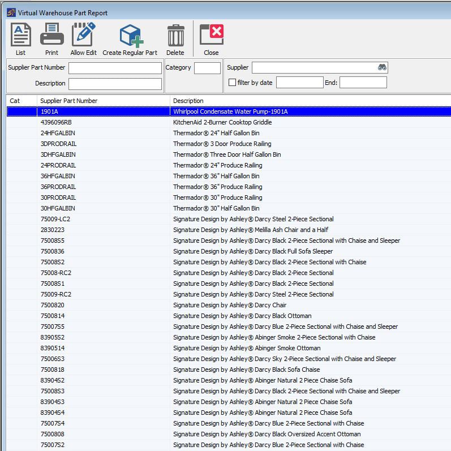Close the report with Close icon
This screenshot has height=451, width=451.
click(211, 36)
